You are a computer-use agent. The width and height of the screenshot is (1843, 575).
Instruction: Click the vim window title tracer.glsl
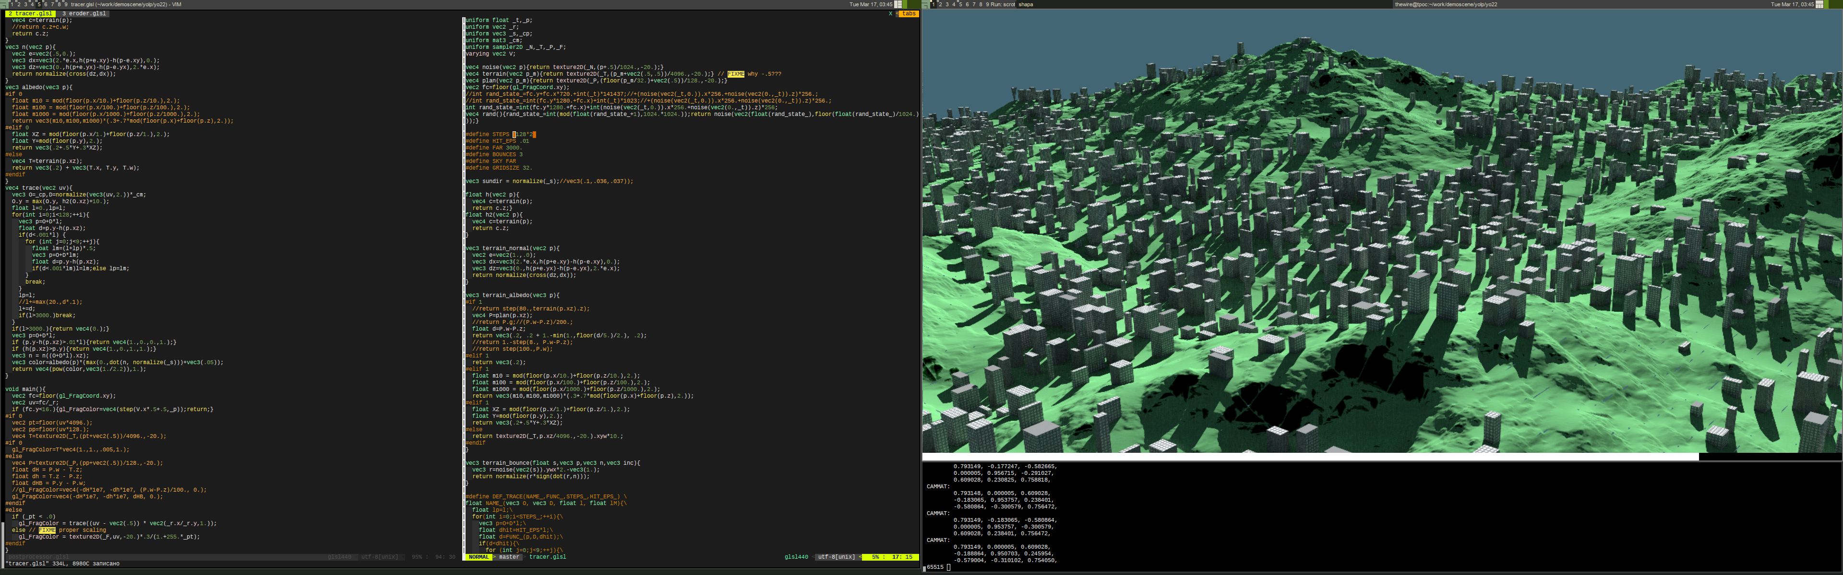(126, 4)
